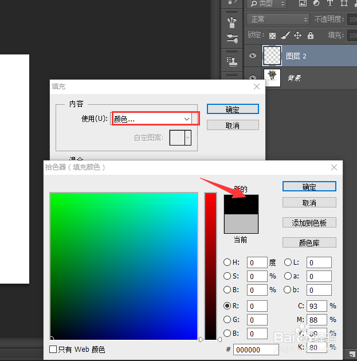357x361 pixels.
Task: Enable the 只有 Web 颜色 checkbox
Action: click(x=53, y=350)
